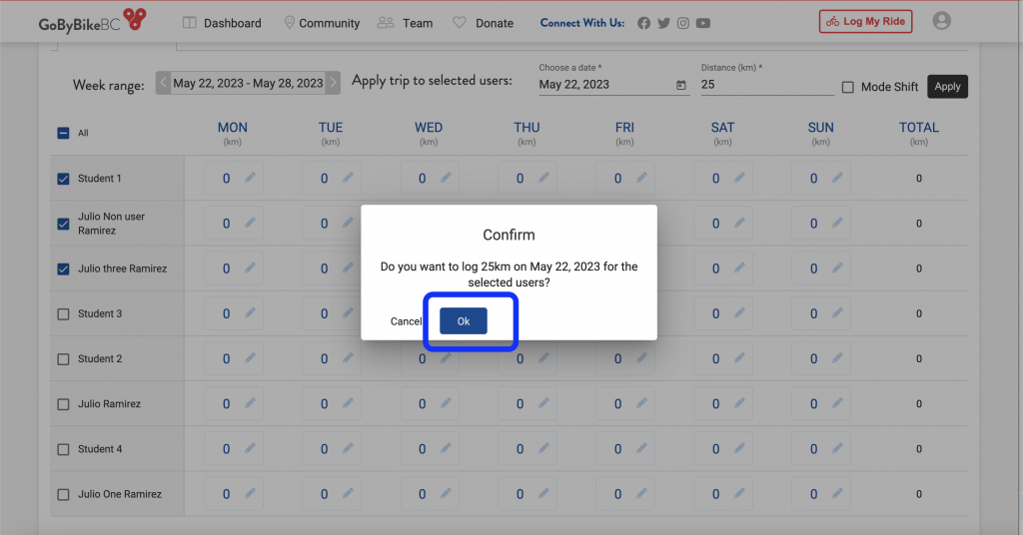Confirm the dialog with Ok
1023x535 pixels.
(x=464, y=320)
